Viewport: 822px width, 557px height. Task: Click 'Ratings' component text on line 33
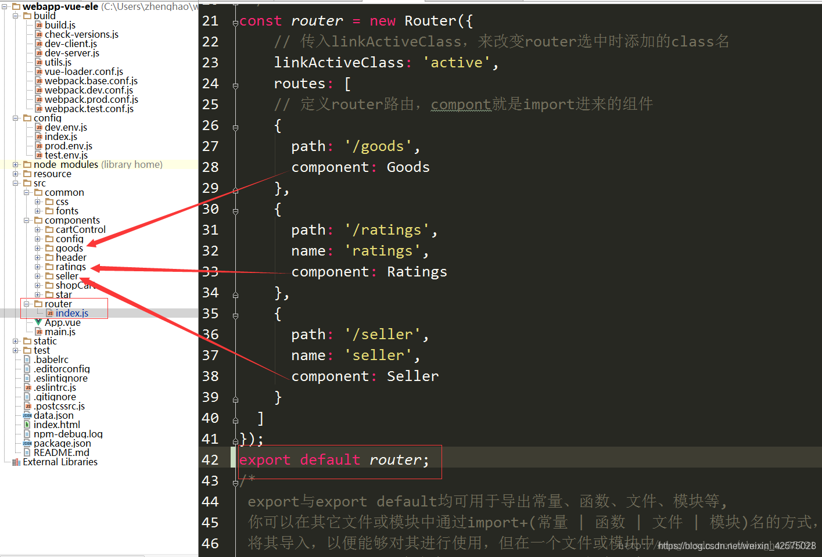coord(417,272)
